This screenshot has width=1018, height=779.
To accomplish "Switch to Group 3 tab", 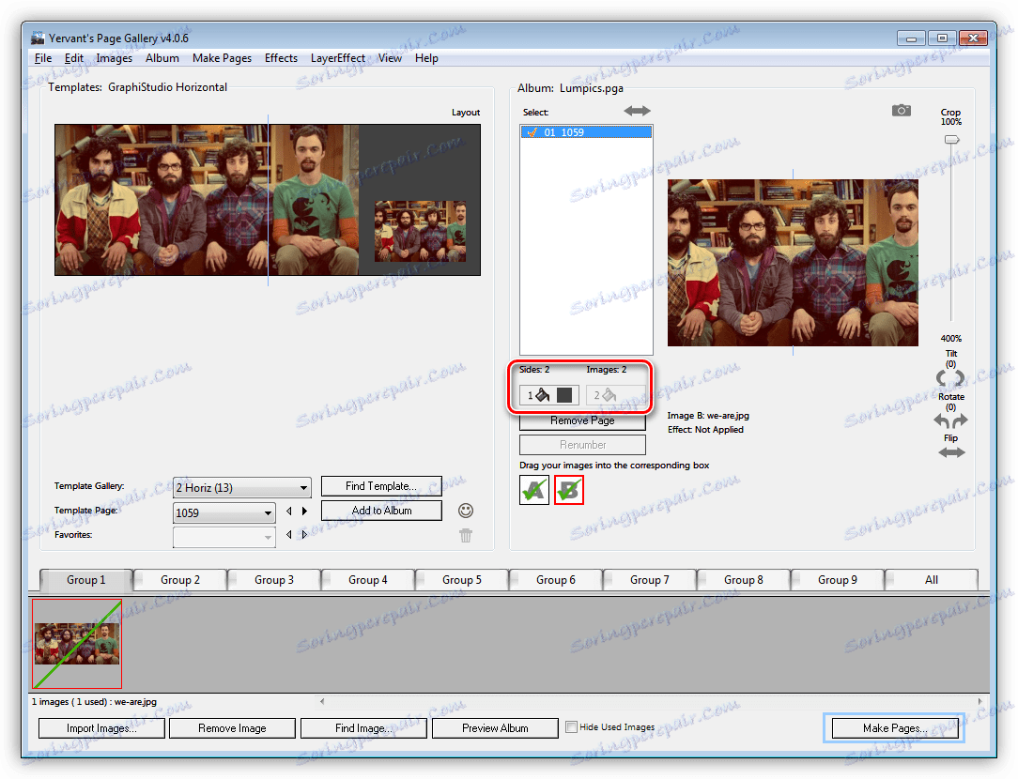I will coord(274,580).
